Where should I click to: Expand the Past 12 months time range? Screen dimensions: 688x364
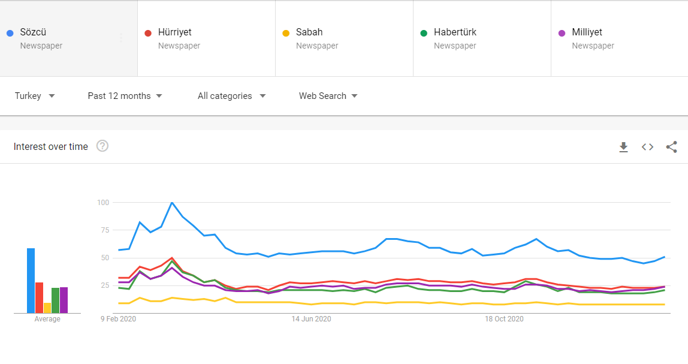coord(125,96)
